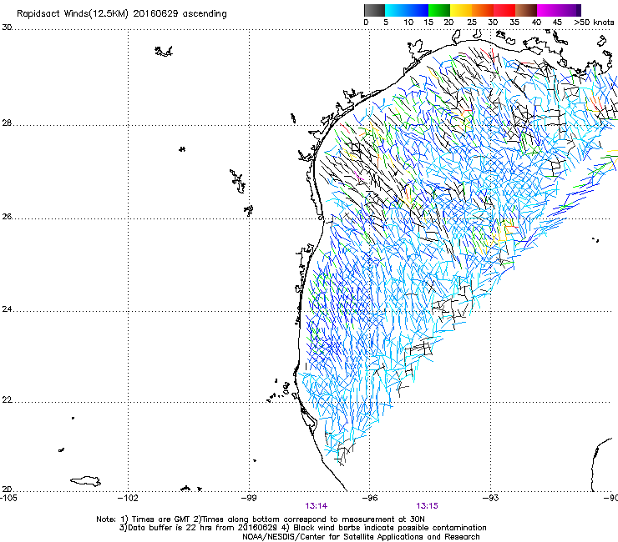Screen dimensions: 618x542
Task: Click the red 30–35 knots legend segment
Action: (504, 10)
